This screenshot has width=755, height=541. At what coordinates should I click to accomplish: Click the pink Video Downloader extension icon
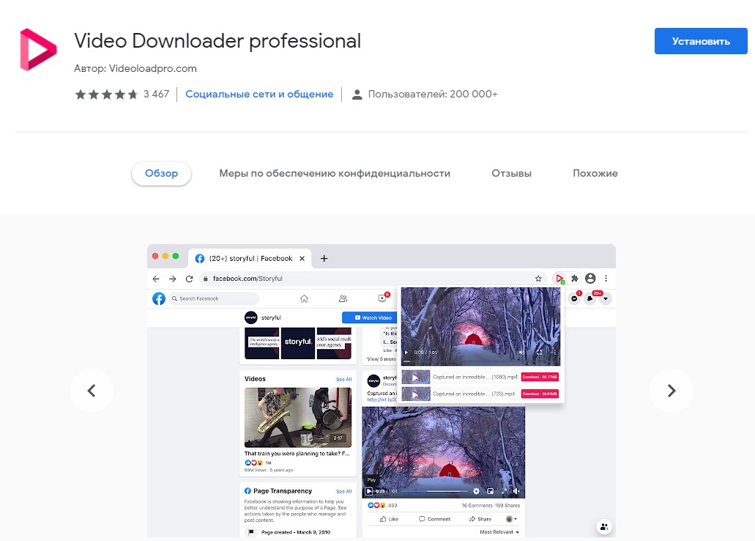[559, 279]
